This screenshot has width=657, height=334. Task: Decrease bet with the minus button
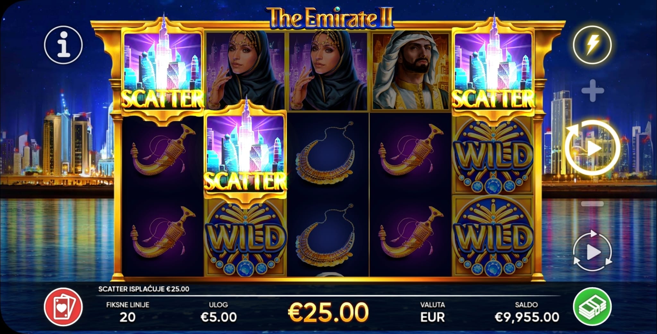pyautogui.click(x=593, y=204)
